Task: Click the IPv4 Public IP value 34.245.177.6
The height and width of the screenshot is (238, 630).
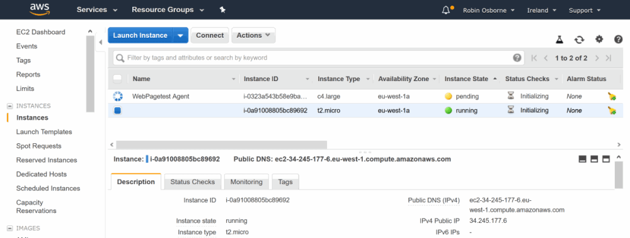Action: pos(488,220)
